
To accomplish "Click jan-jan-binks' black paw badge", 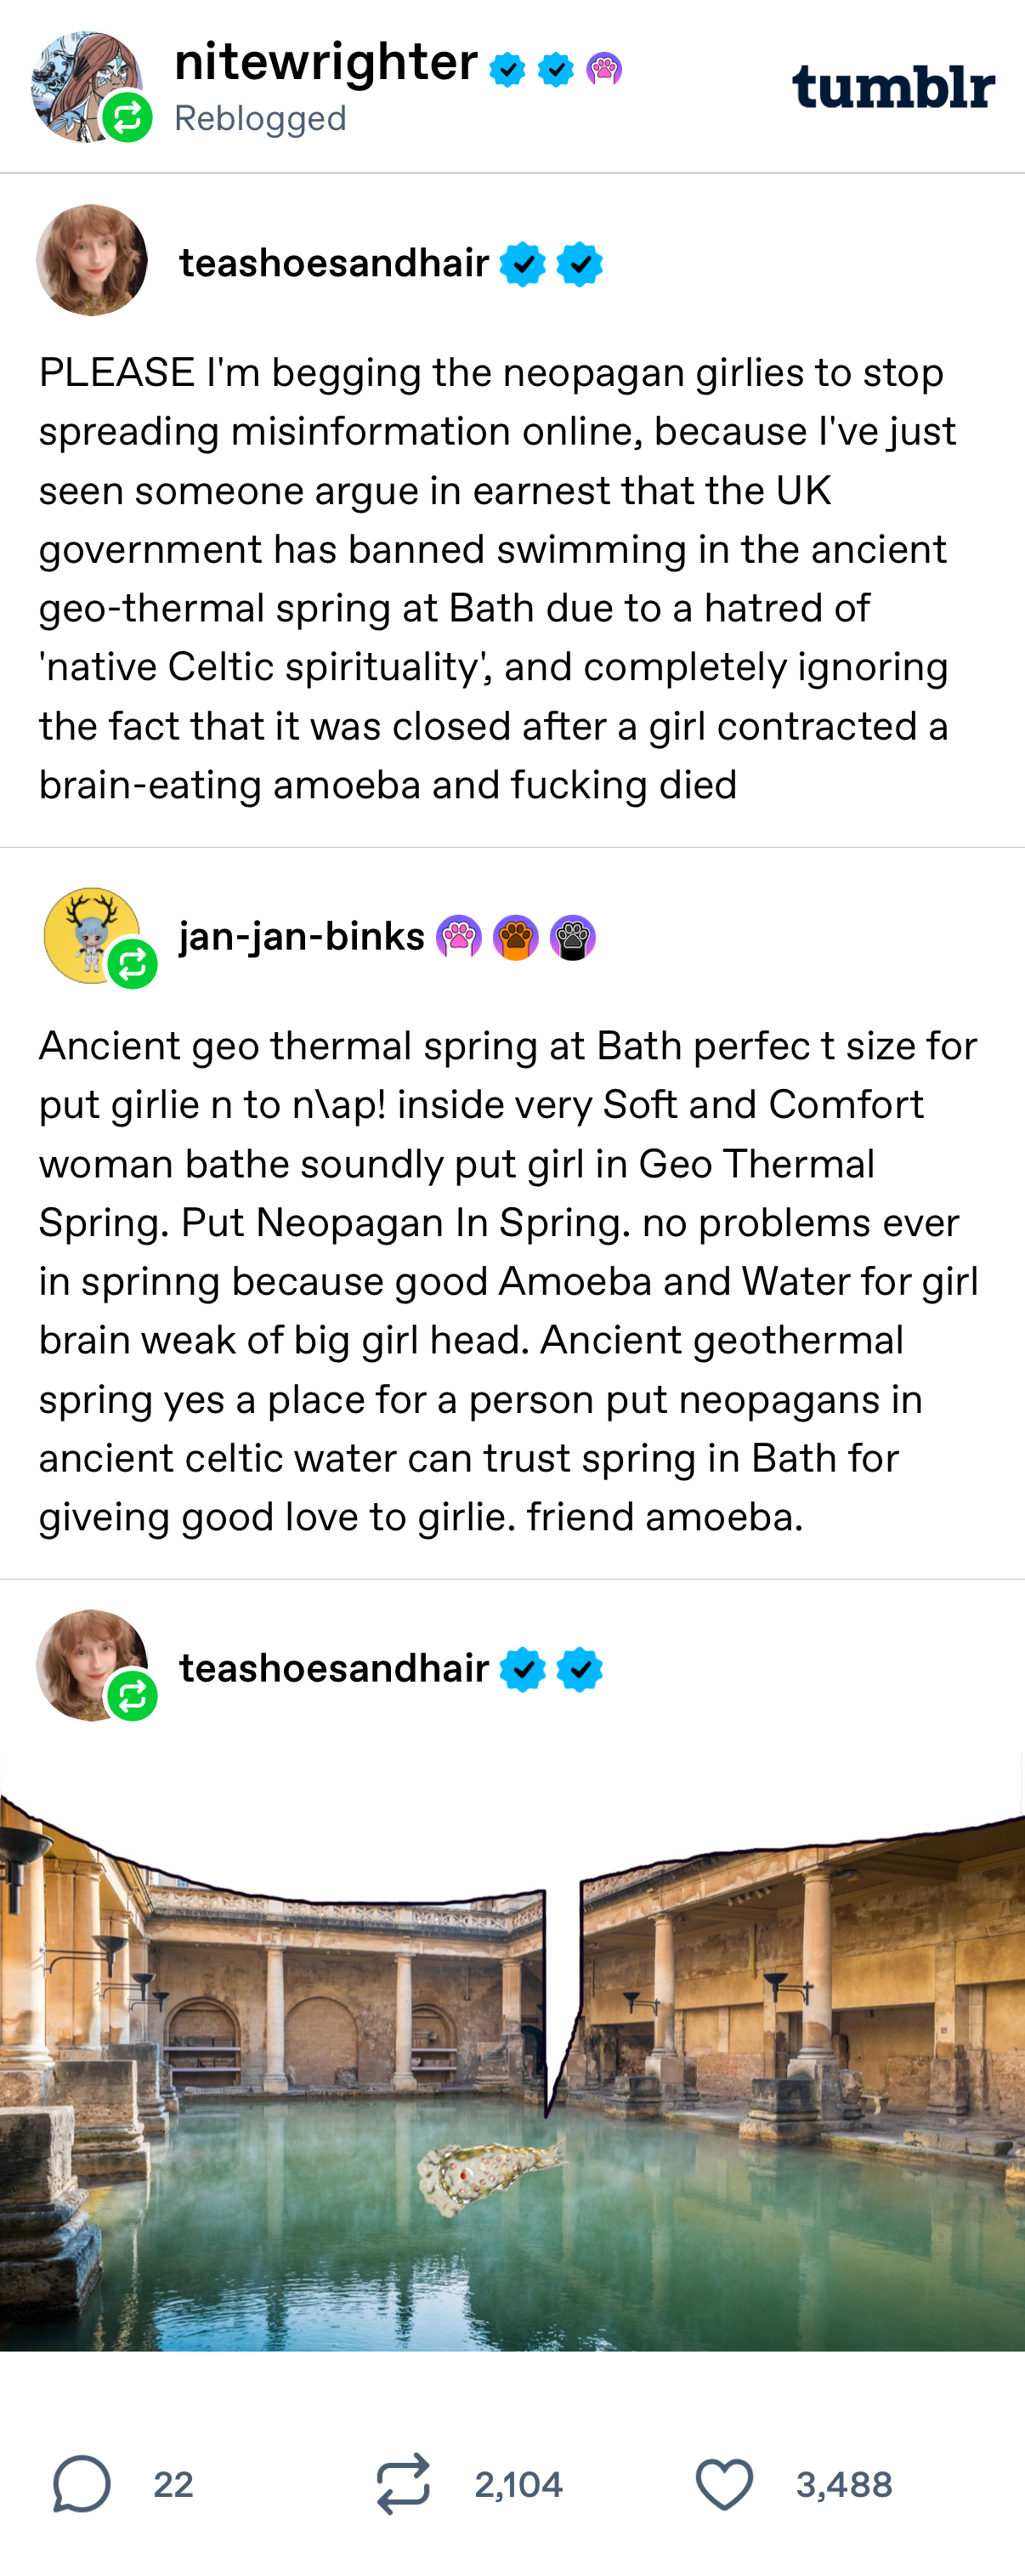I will 573,938.
